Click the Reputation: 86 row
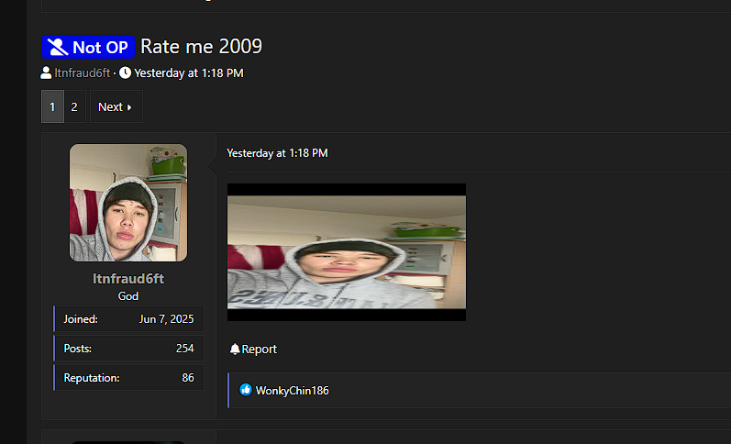Viewport: 731px width, 444px height. pos(128,378)
